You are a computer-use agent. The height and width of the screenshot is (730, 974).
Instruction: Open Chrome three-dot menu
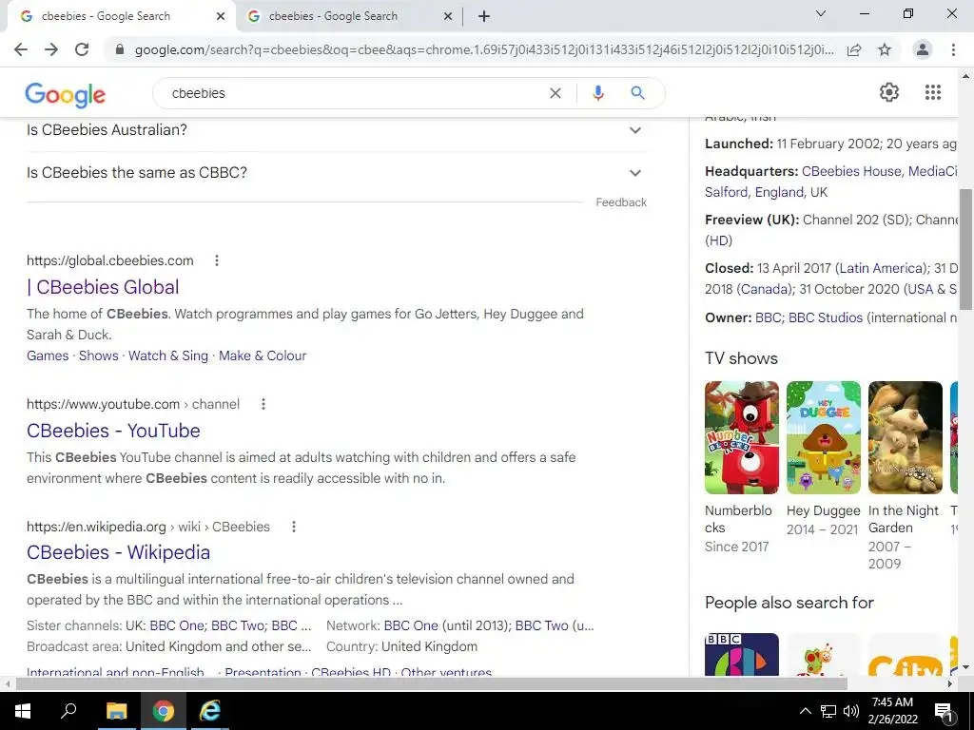coord(953,49)
